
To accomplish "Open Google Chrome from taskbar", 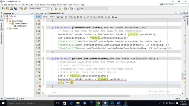I will coord(98,103).
